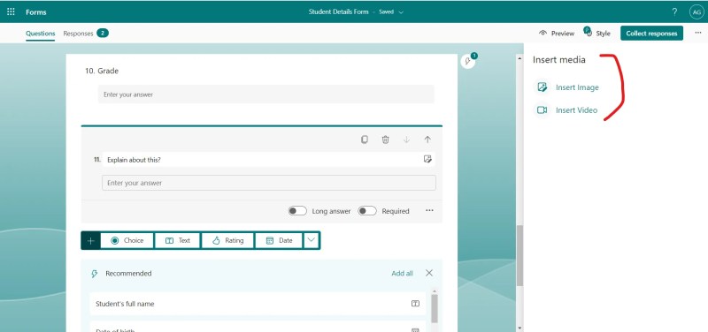Viewport: 708px width, 332px height.
Task: Click question 11 Enter your answer box
Action: pos(269,183)
